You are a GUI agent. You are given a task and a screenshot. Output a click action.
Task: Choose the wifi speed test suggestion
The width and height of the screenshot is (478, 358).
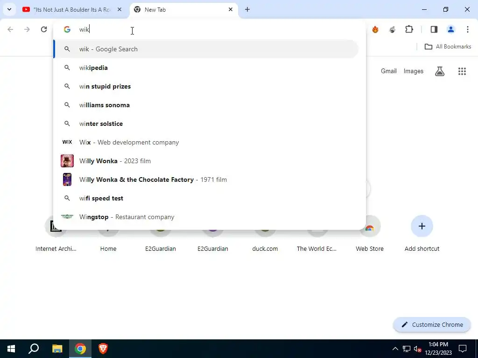206,198
